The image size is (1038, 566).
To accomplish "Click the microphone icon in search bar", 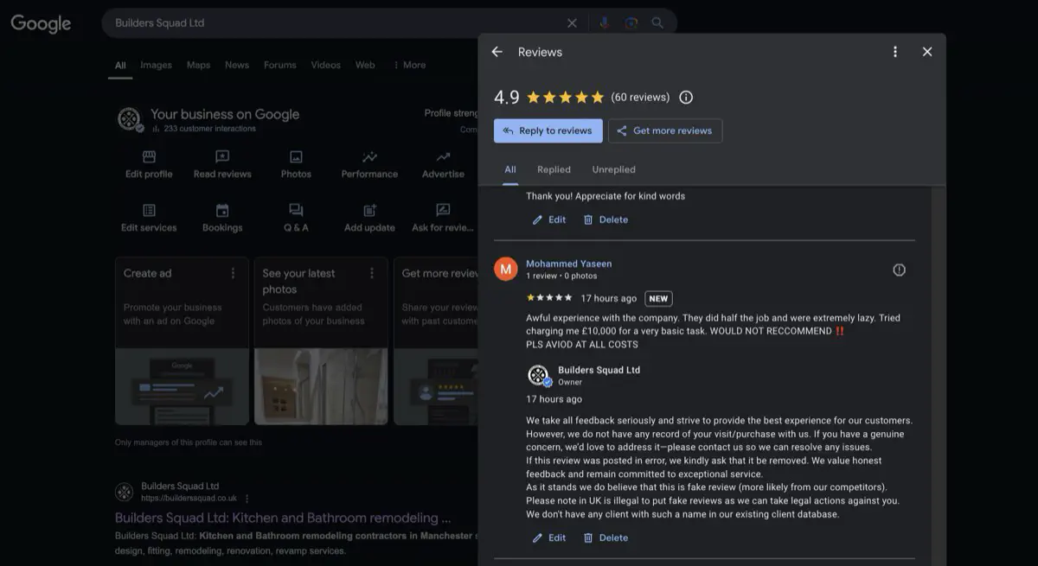I will 603,23.
